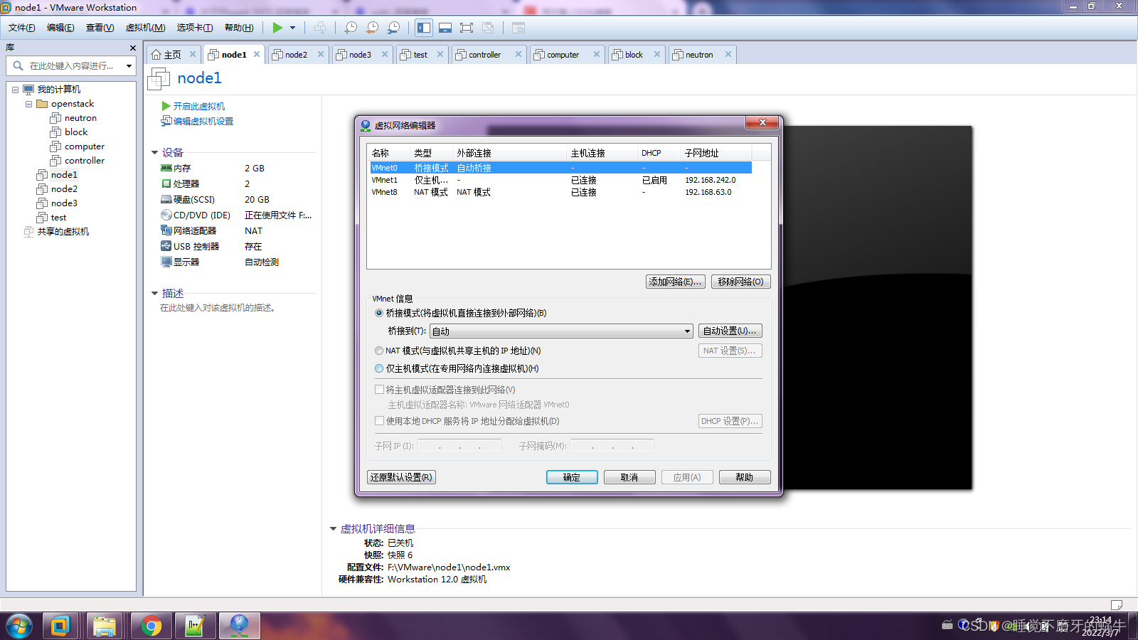Click the Unity mode toolbar icon

click(x=488, y=28)
